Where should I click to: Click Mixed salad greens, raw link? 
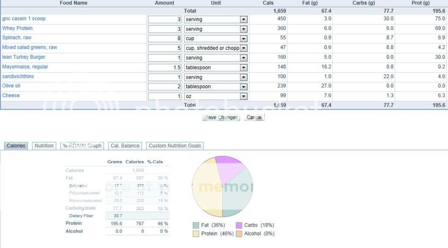pos(30,48)
